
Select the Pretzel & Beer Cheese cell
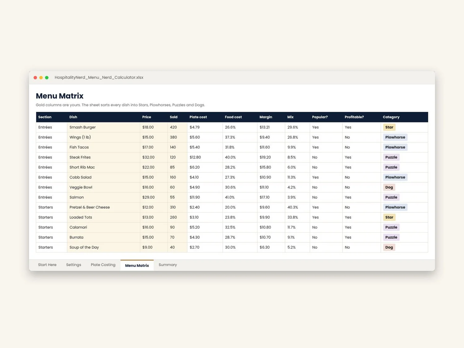(103, 207)
